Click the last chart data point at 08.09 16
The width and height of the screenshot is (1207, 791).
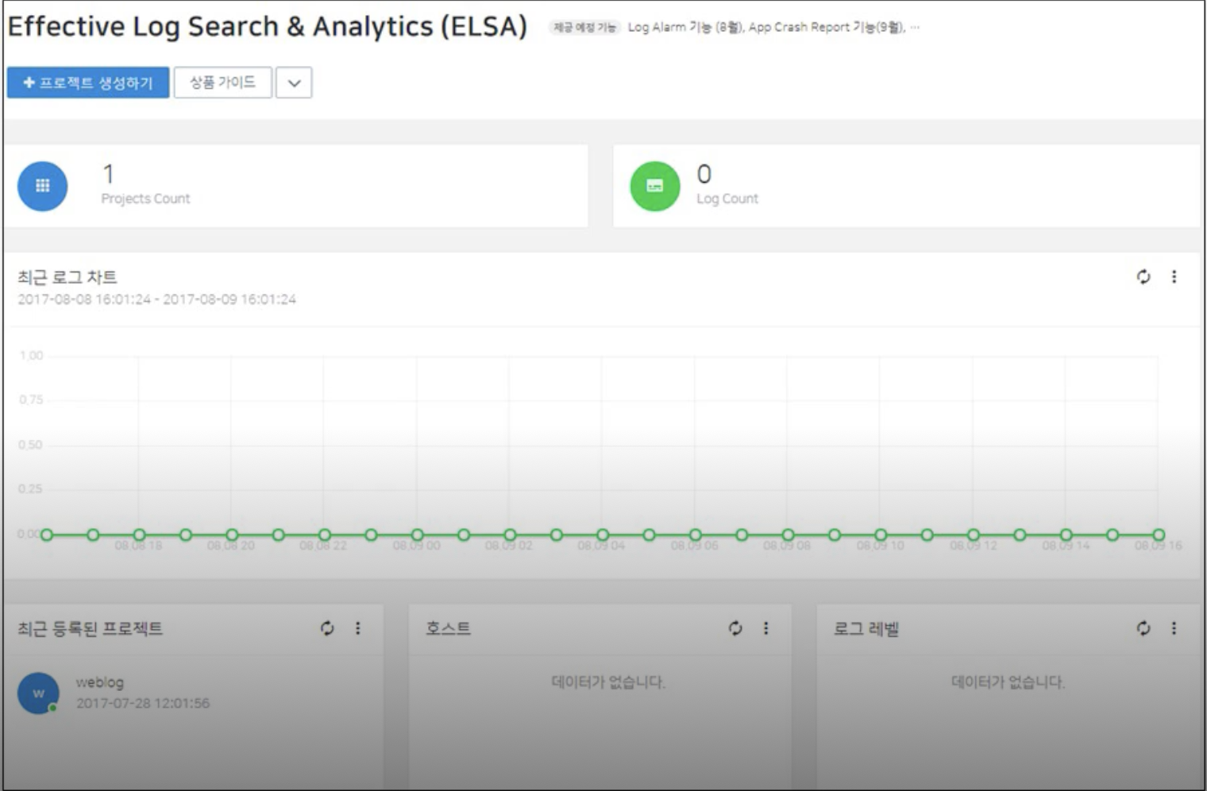click(x=1159, y=534)
